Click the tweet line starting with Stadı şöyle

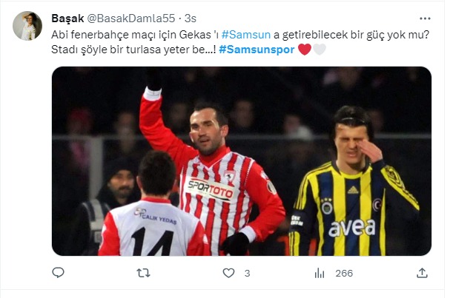tap(188, 50)
